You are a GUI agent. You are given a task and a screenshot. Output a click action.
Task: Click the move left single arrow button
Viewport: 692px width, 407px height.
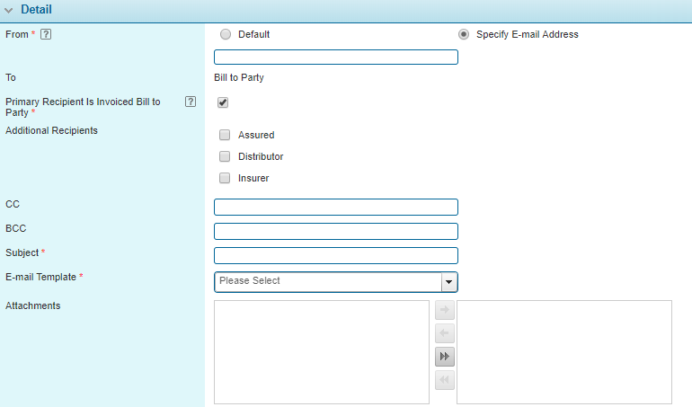[444, 334]
